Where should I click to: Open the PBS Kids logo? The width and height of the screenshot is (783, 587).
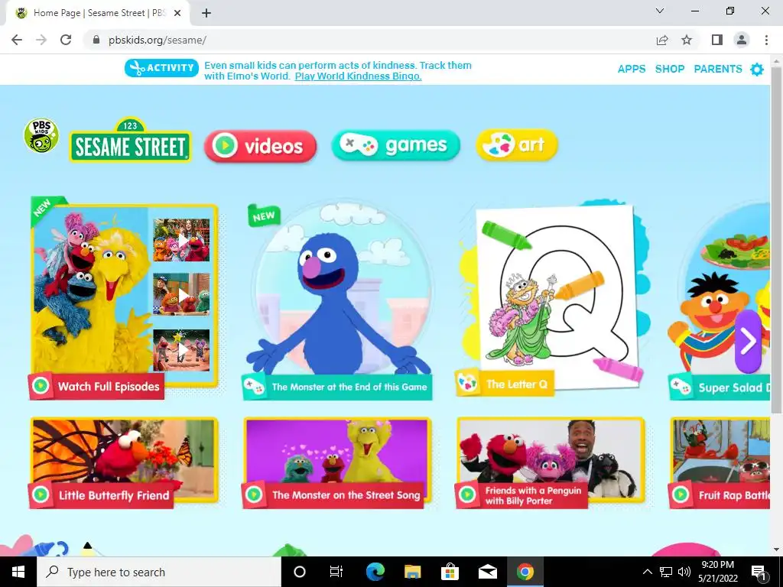[x=41, y=136]
